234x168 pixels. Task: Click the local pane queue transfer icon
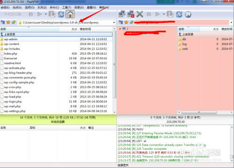(x=52, y=14)
